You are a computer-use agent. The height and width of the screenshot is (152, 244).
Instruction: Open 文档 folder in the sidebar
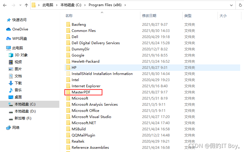(18, 76)
